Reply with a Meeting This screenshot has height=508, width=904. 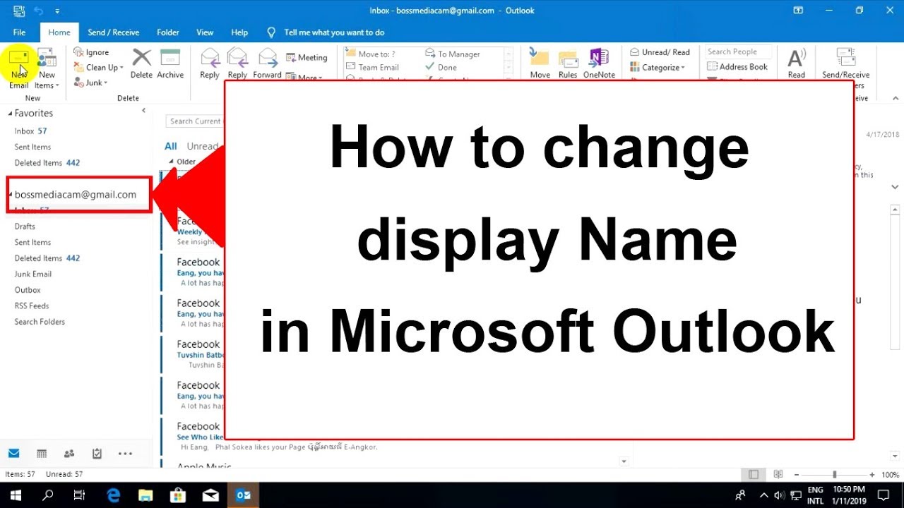307,58
